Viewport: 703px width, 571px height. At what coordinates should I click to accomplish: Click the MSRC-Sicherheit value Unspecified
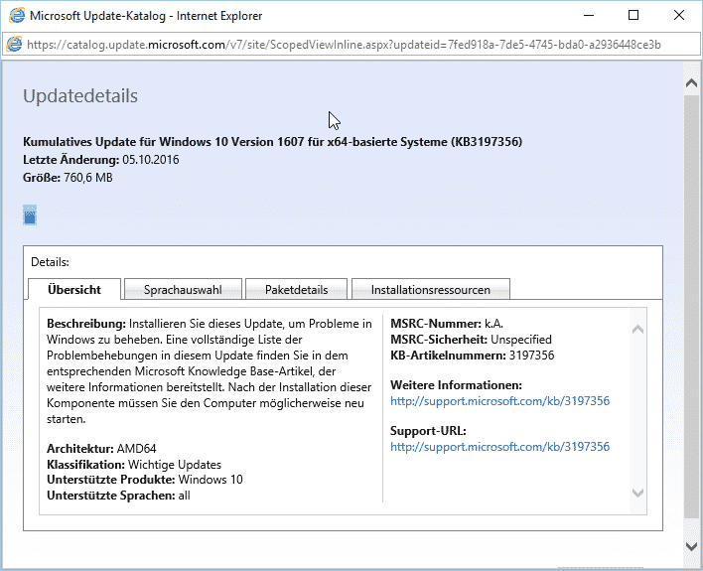(521, 340)
